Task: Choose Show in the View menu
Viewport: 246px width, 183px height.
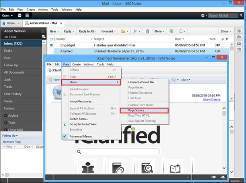Action: 91,82
